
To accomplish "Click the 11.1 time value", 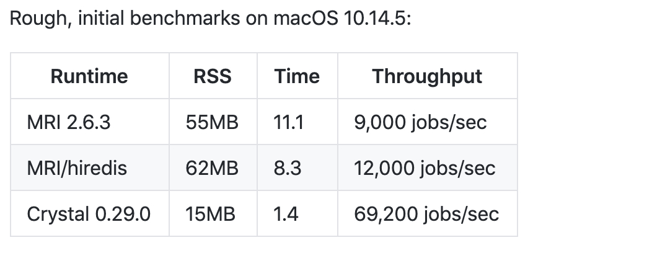I will [x=289, y=122].
